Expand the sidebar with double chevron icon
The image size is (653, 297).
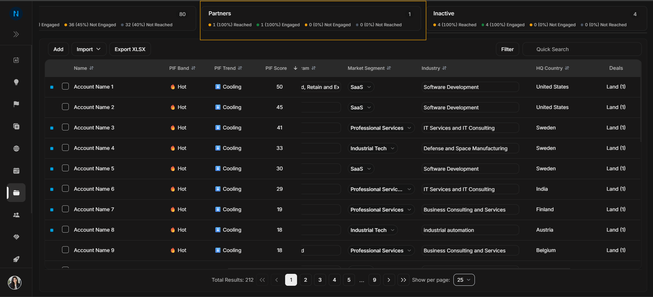tap(16, 34)
